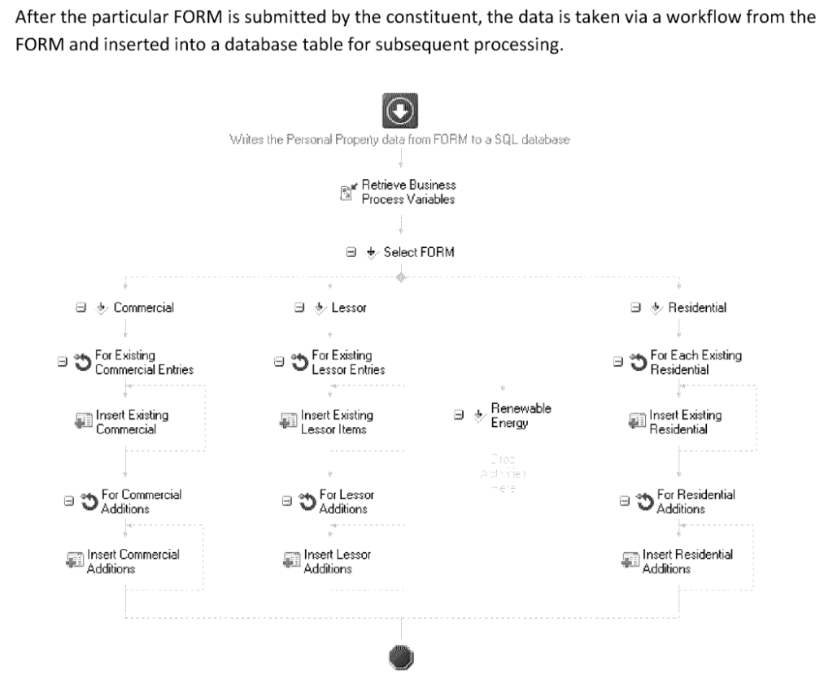Click the Insert Commercial Additions activity icon
The height and width of the screenshot is (679, 833).
click(x=75, y=561)
